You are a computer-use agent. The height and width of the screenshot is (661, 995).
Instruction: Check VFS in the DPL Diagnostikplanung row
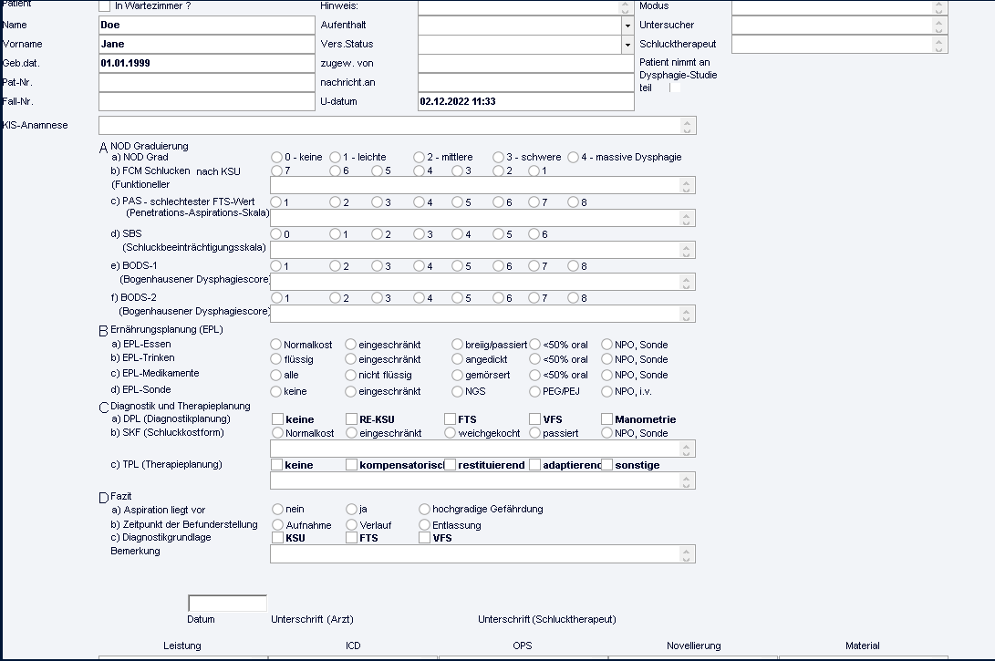[x=535, y=419]
